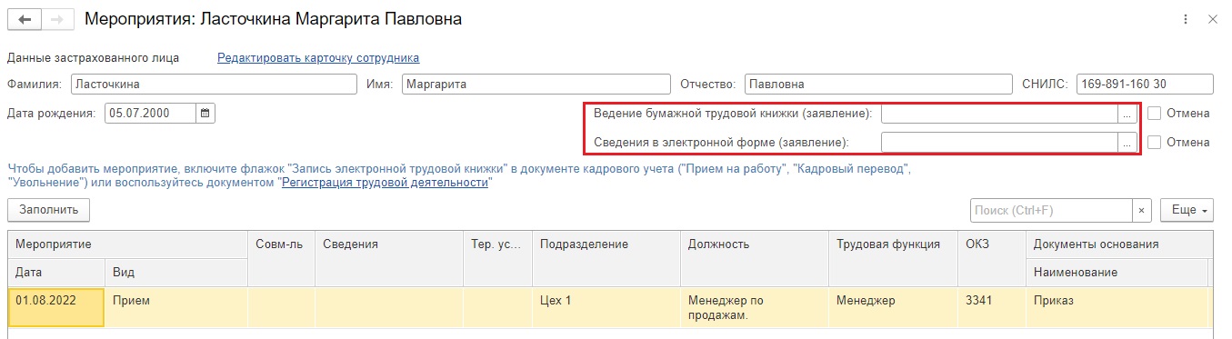Viewport: 1232px width, 339px height.
Task: Select the Прием cell in the row
Action: tap(176, 307)
